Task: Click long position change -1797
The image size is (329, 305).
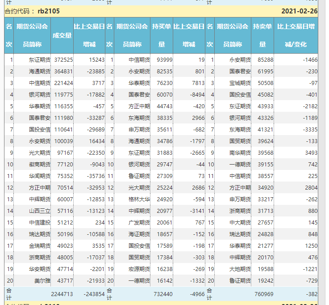Action: coord(197,141)
